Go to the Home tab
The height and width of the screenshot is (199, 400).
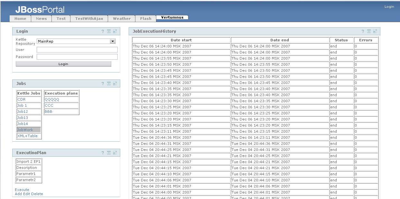point(20,19)
